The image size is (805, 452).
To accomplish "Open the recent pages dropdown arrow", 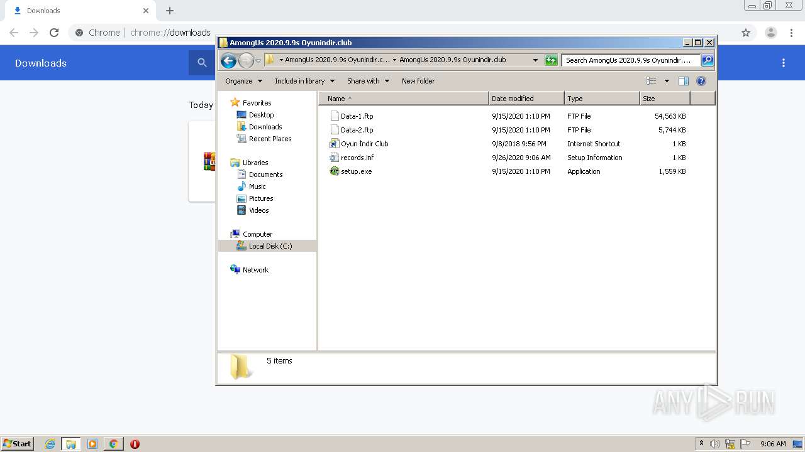I will [258, 61].
